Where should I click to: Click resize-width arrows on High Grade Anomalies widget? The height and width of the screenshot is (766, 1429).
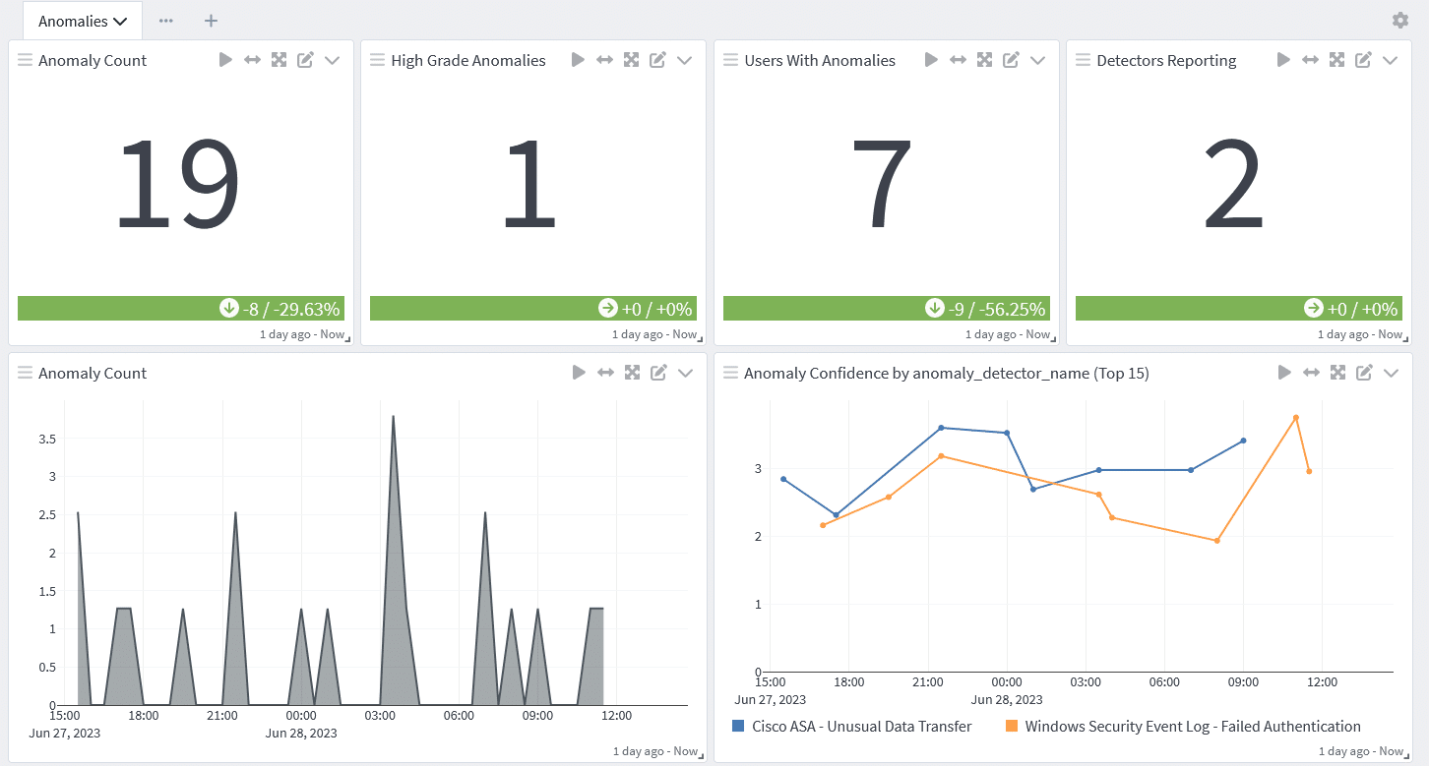click(x=604, y=60)
